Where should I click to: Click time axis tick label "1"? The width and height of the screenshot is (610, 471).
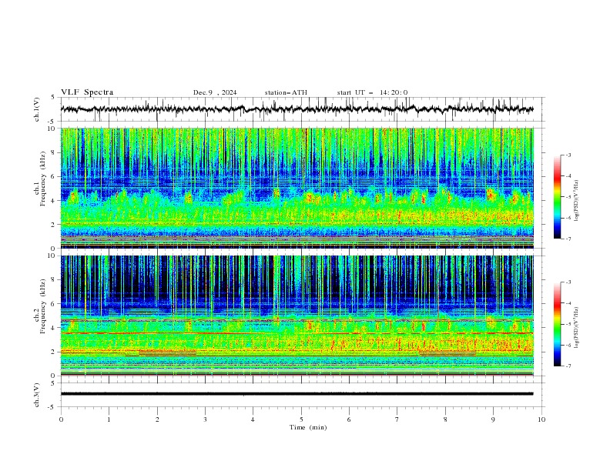(x=109, y=419)
